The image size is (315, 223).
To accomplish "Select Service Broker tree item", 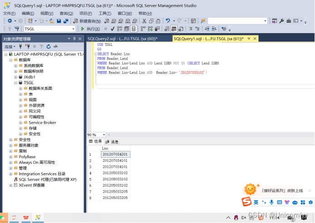I will pos(42,123).
